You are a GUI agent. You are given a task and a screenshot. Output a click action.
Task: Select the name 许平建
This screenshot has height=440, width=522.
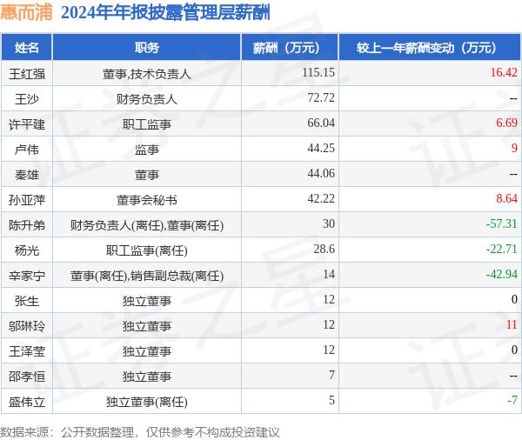[x=27, y=124]
